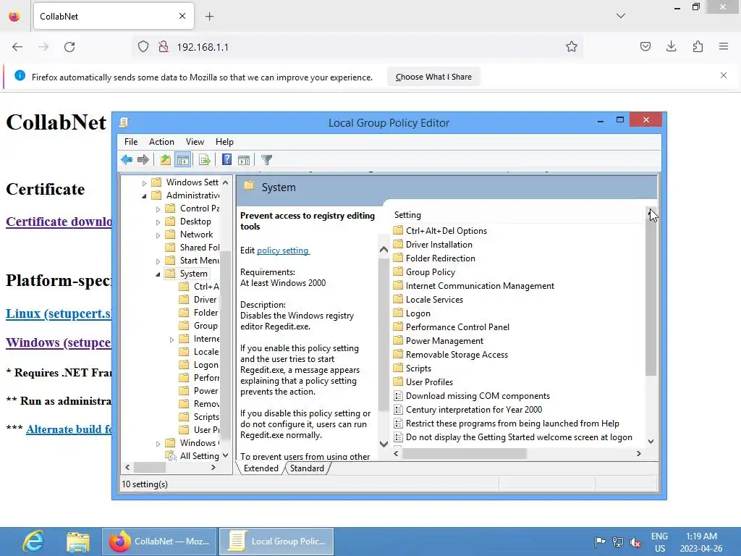This screenshot has height=556, width=741.
Task: Close the CollabNet browser tab
Action: (182, 16)
